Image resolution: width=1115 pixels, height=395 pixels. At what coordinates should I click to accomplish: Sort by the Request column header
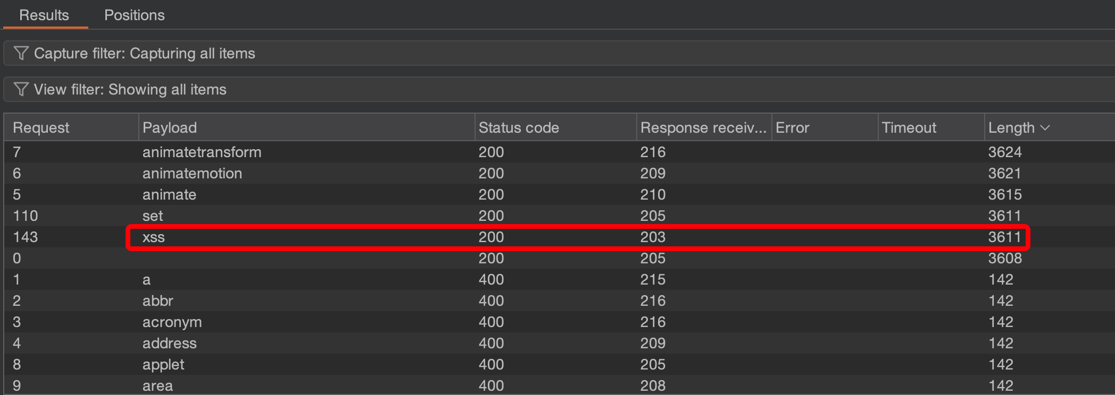(x=41, y=127)
